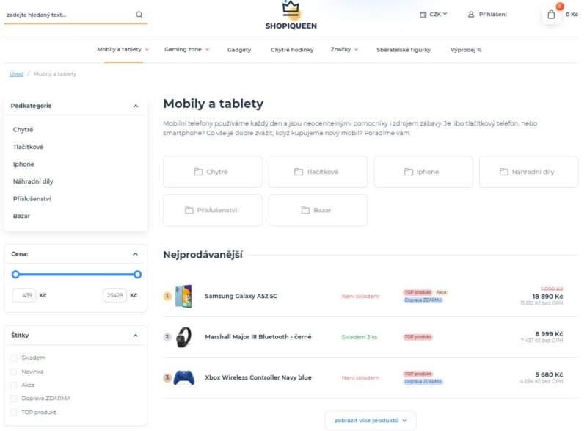
Task: Focus the search text input field
Action: 69,15
